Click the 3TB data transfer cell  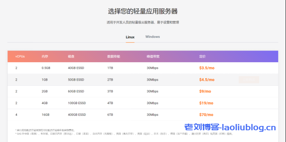point(110,91)
